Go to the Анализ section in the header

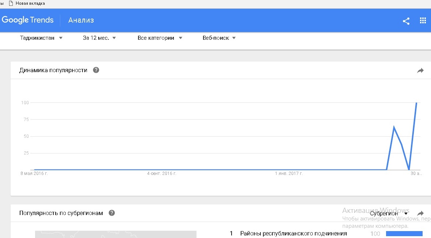pyautogui.click(x=81, y=20)
